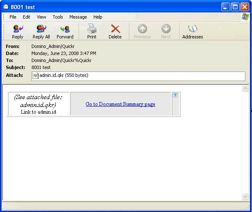The image size is (252, 212).
Task: Click the Previous message arrow icon
Action: pos(143,29)
